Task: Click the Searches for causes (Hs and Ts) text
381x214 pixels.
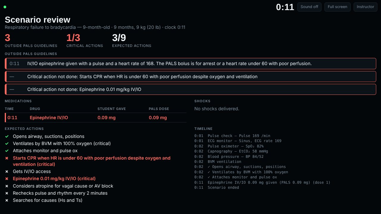Action: (48, 200)
